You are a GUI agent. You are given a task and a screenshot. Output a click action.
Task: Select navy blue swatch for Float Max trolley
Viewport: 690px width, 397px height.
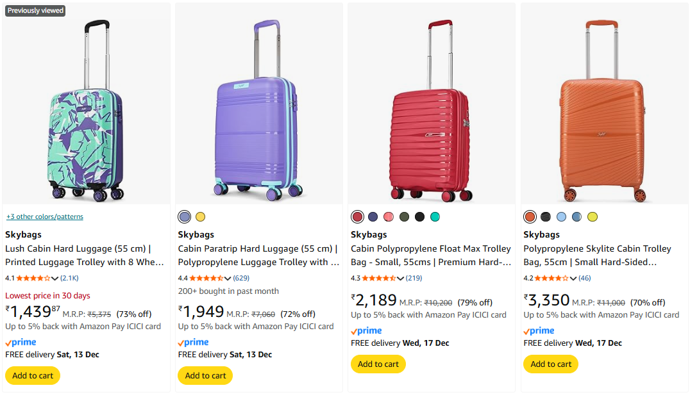373,216
